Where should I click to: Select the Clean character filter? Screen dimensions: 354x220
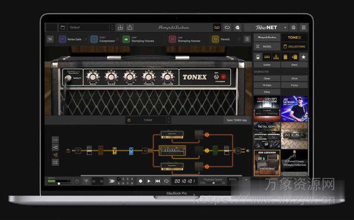point(267,78)
